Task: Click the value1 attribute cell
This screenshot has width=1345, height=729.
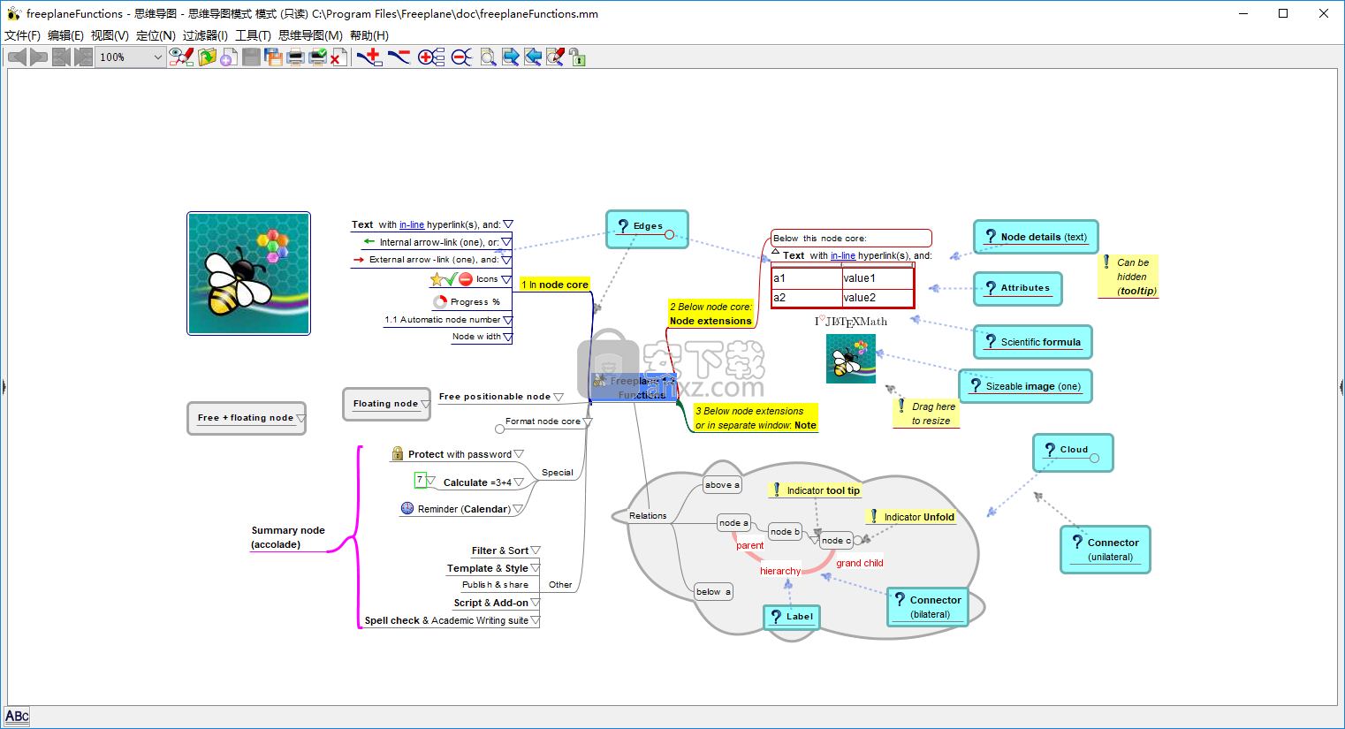Action: point(878,278)
